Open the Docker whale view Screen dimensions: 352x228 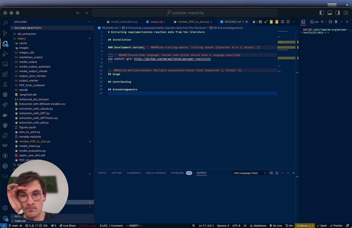tap(5, 115)
